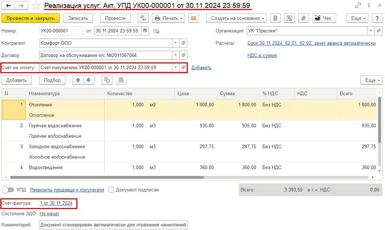This screenshot has height=230, width=385.
Task: Show Дт/Кт postings of document
Action: click(143, 18)
